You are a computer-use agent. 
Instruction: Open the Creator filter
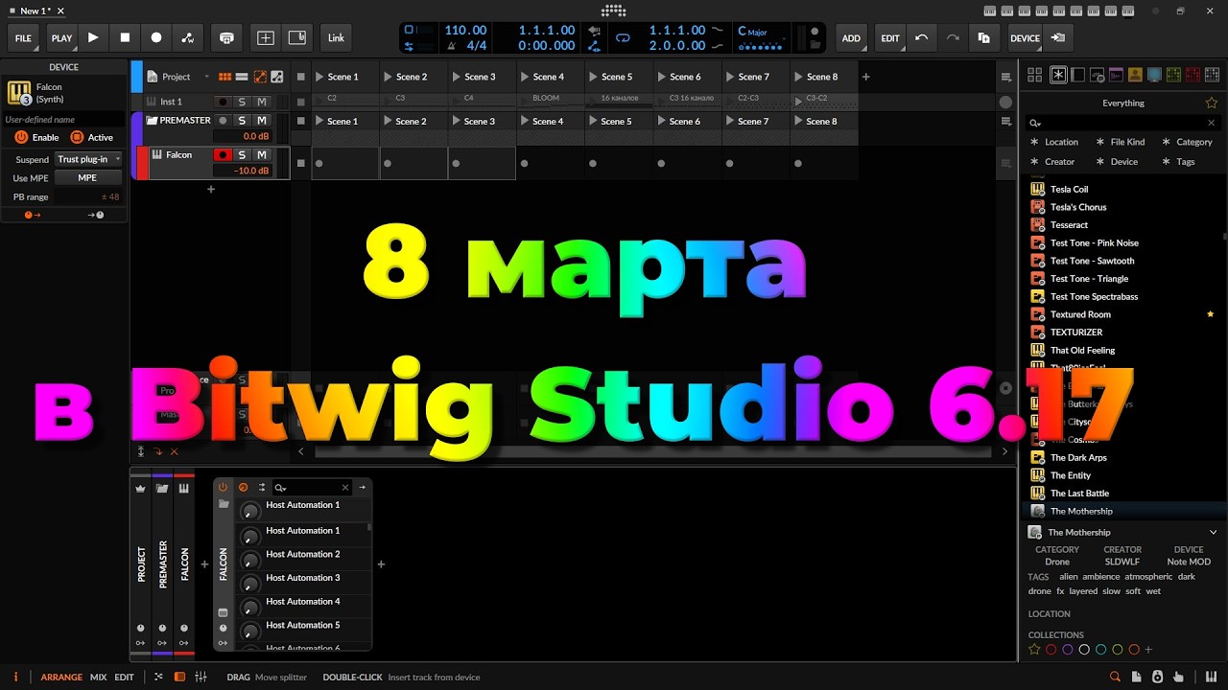tap(1052, 162)
